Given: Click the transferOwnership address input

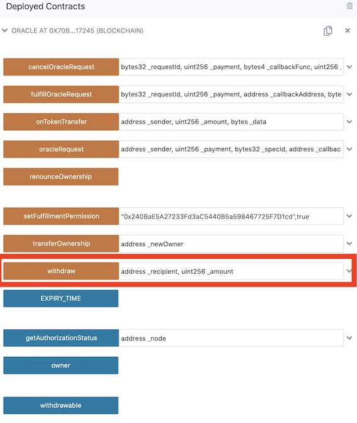Looking at the screenshot, I should coord(231,244).
